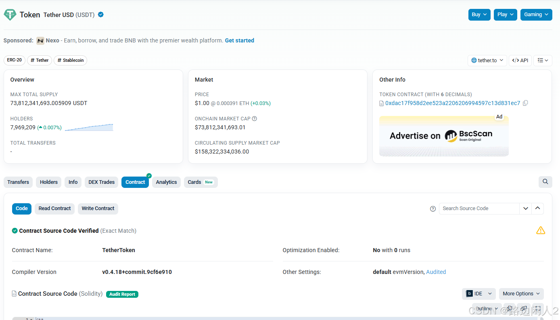Click the Nexo sponsor name text
The height and width of the screenshot is (320, 560).
[x=52, y=40]
